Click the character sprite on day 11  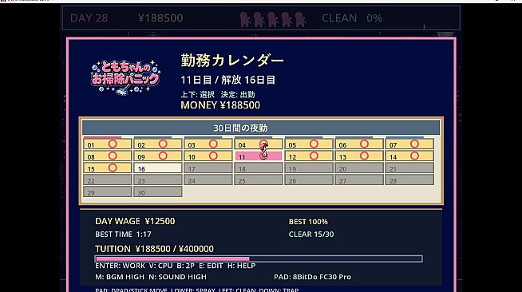pyautogui.click(x=264, y=151)
